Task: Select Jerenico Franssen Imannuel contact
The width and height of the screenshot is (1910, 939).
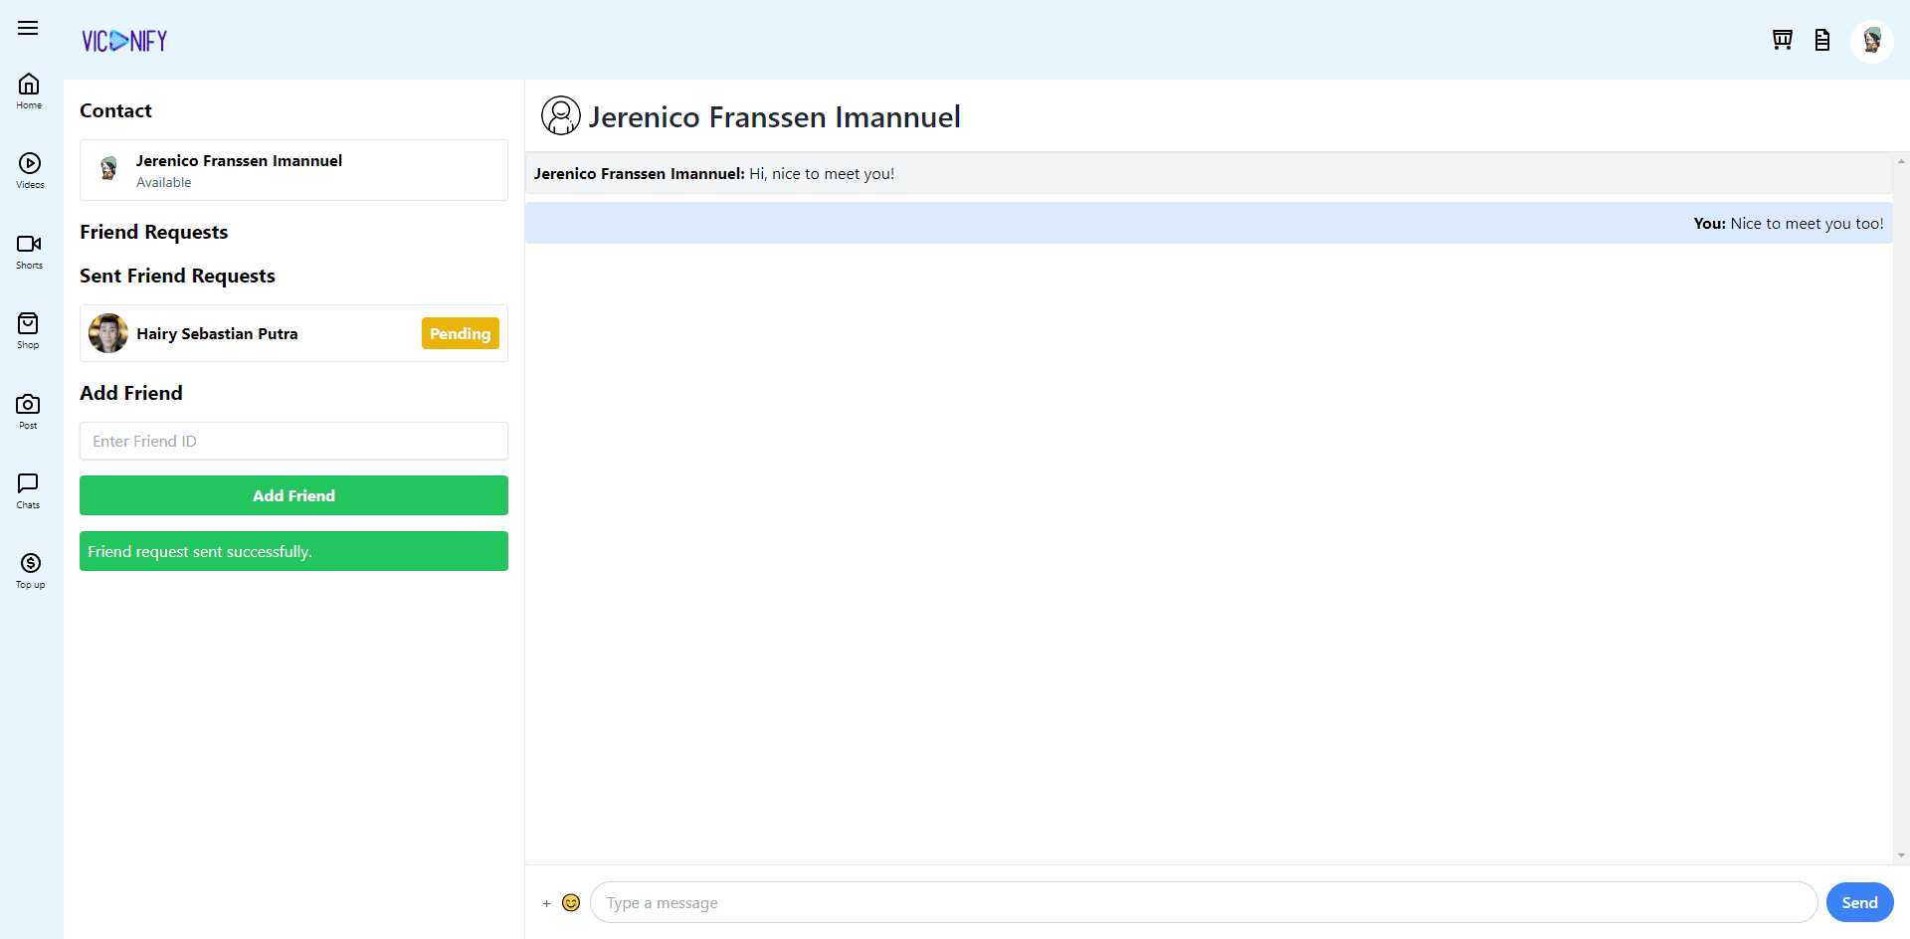Action: pos(293,170)
